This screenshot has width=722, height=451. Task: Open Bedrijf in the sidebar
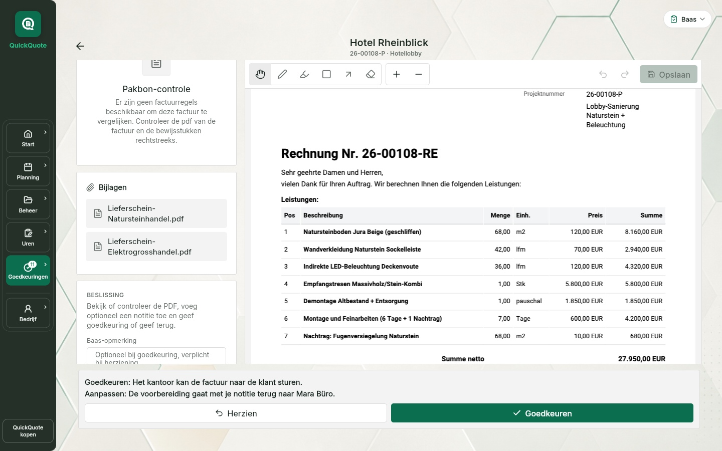(28, 313)
